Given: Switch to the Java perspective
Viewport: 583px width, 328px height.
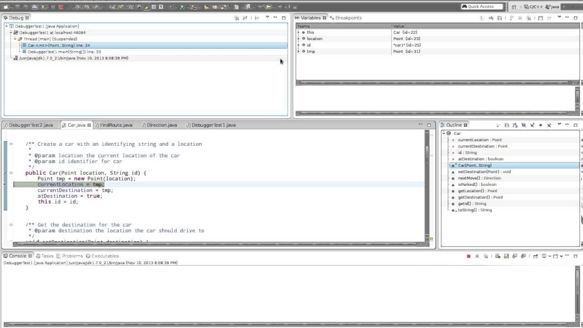Looking at the screenshot, I should click(552, 7).
